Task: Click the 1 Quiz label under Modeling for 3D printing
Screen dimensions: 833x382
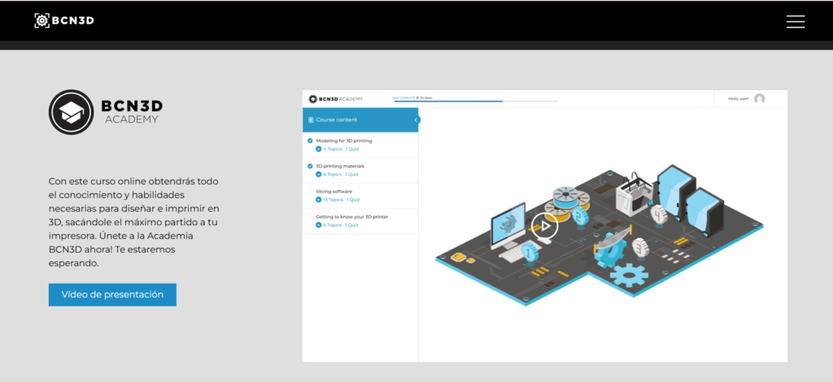Action: [351, 149]
